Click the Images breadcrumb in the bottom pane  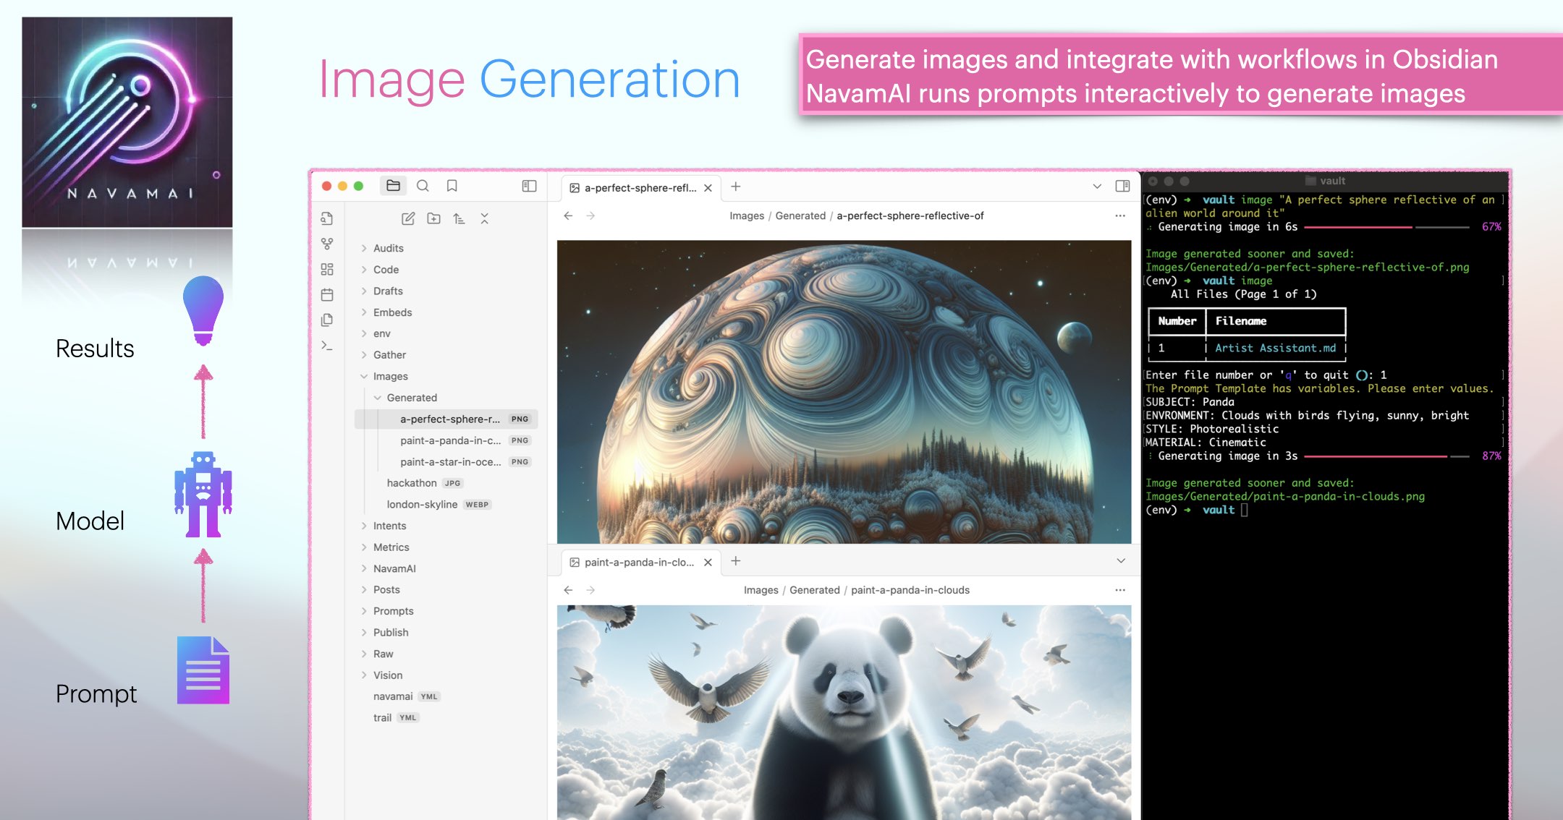761,590
